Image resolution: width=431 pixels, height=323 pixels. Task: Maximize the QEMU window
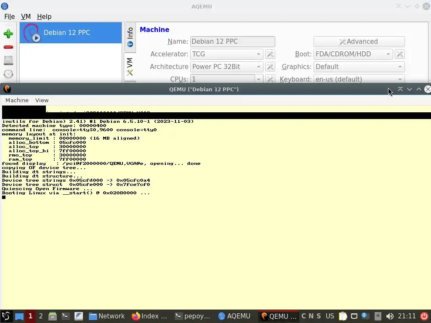tap(419, 89)
